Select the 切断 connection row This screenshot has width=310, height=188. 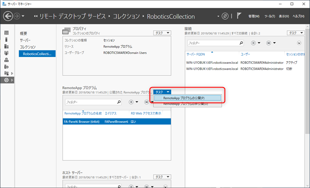tap(245, 69)
